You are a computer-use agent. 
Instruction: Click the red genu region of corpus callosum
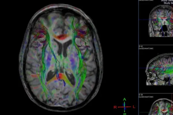click(61, 37)
